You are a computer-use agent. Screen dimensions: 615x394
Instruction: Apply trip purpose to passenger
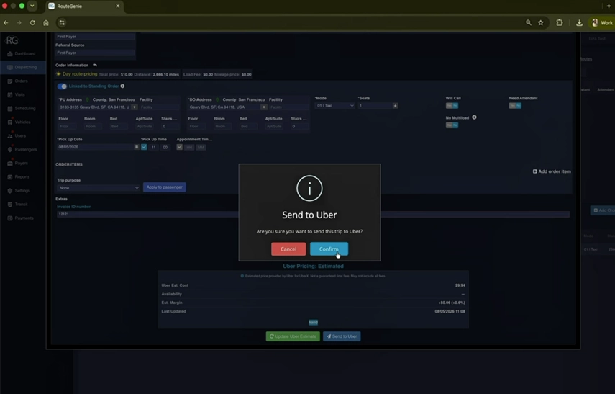(164, 187)
